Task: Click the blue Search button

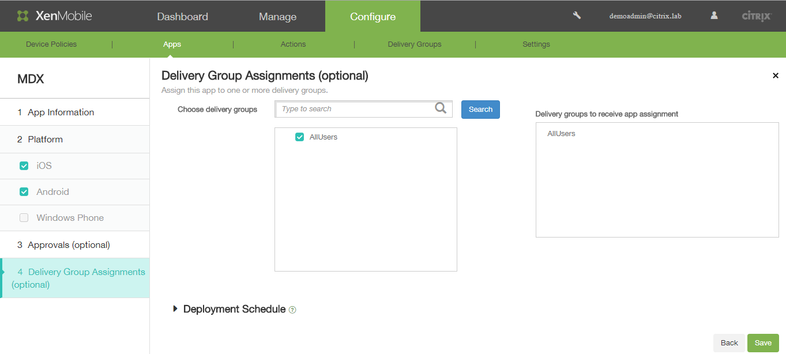Action: click(x=480, y=110)
